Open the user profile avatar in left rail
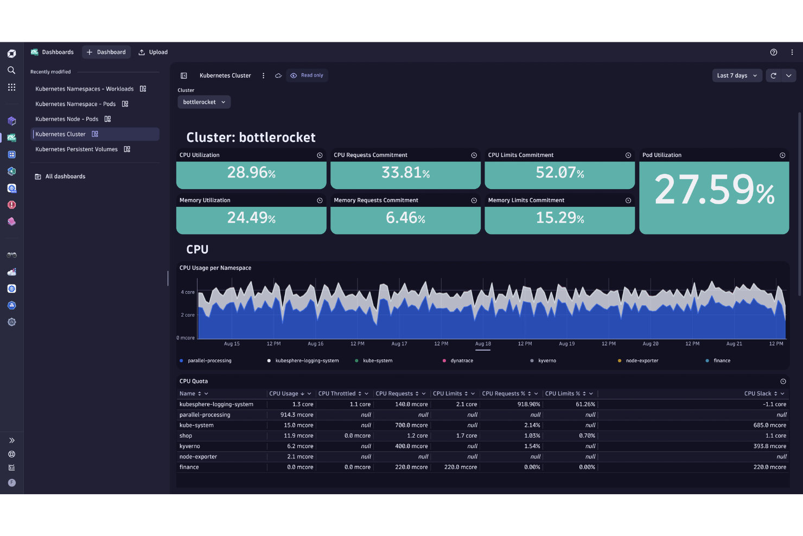The width and height of the screenshot is (803, 536). coord(11,483)
